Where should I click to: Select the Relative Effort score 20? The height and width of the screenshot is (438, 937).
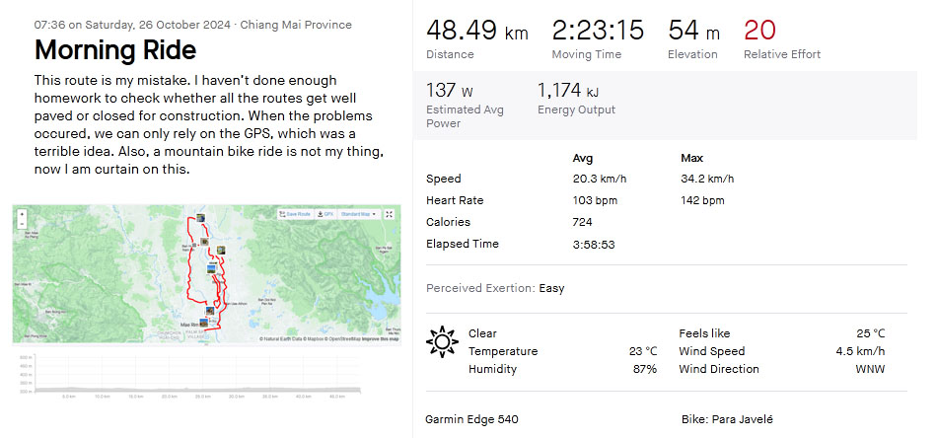pyautogui.click(x=759, y=30)
